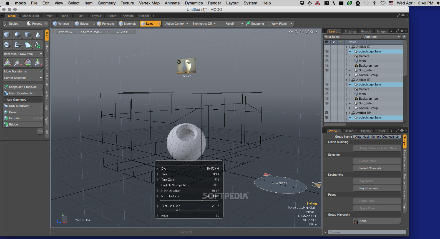Screen dimensions: 440x239
Task: Select the Sphere primitive tool
Action: point(17,35)
